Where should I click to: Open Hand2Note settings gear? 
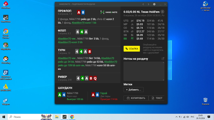[154, 4]
